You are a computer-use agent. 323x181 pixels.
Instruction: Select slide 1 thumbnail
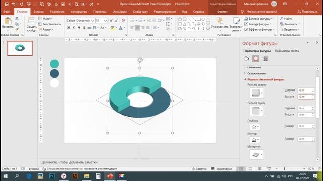[20, 48]
